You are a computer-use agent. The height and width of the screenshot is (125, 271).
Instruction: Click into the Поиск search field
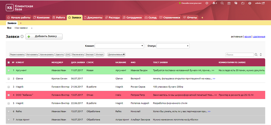[239, 54]
